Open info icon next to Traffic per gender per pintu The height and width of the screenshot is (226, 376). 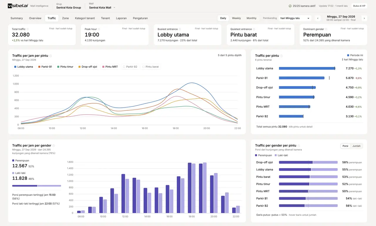tap(299, 146)
